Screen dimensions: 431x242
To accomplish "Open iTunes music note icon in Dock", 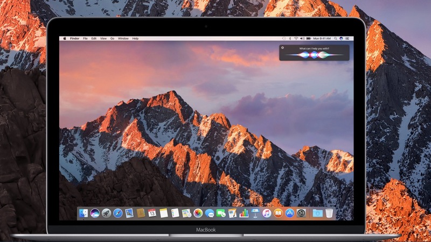I will pyautogui.click(x=267, y=213).
